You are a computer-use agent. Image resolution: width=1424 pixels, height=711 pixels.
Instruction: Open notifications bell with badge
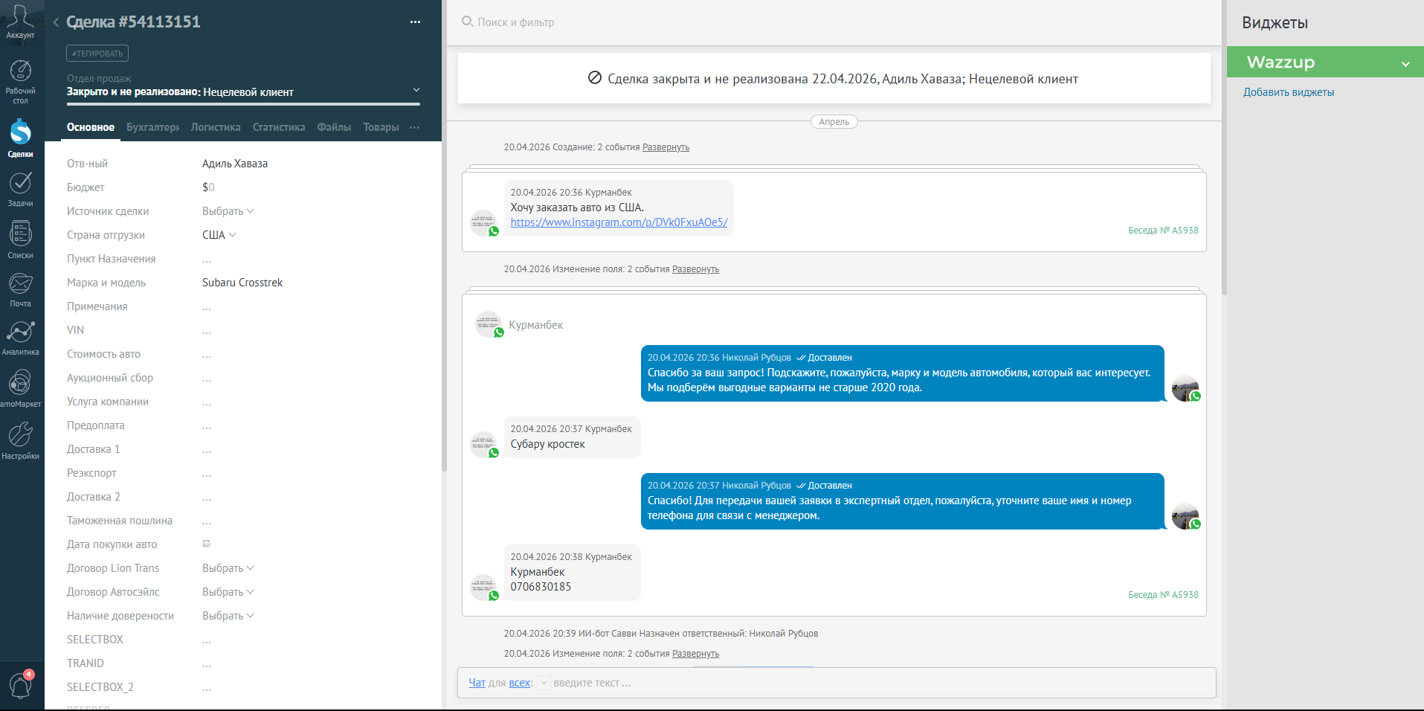(20, 684)
